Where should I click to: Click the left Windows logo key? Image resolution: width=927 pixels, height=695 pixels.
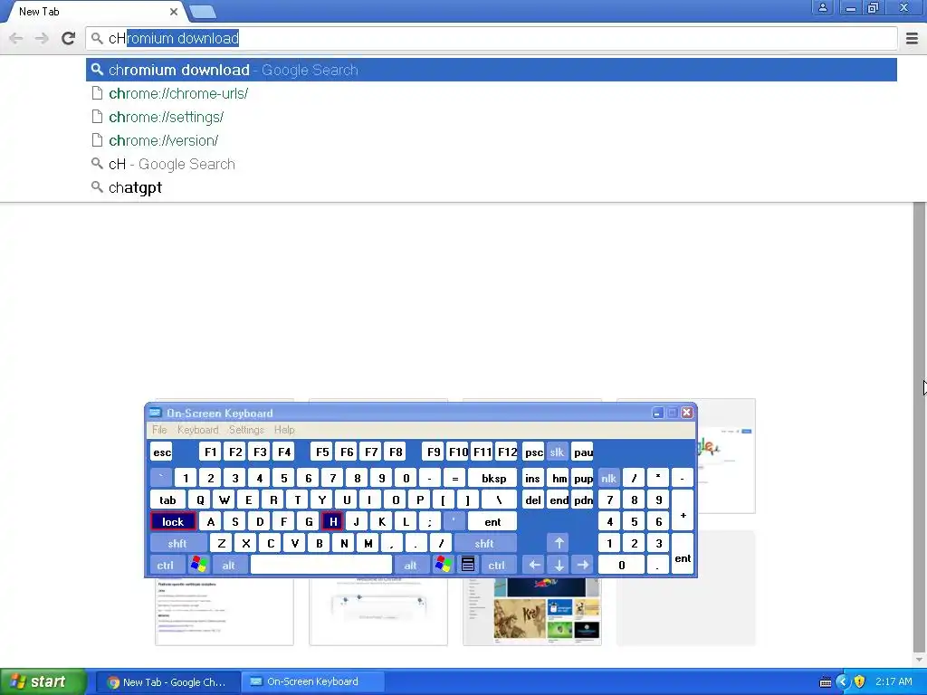point(198,565)
